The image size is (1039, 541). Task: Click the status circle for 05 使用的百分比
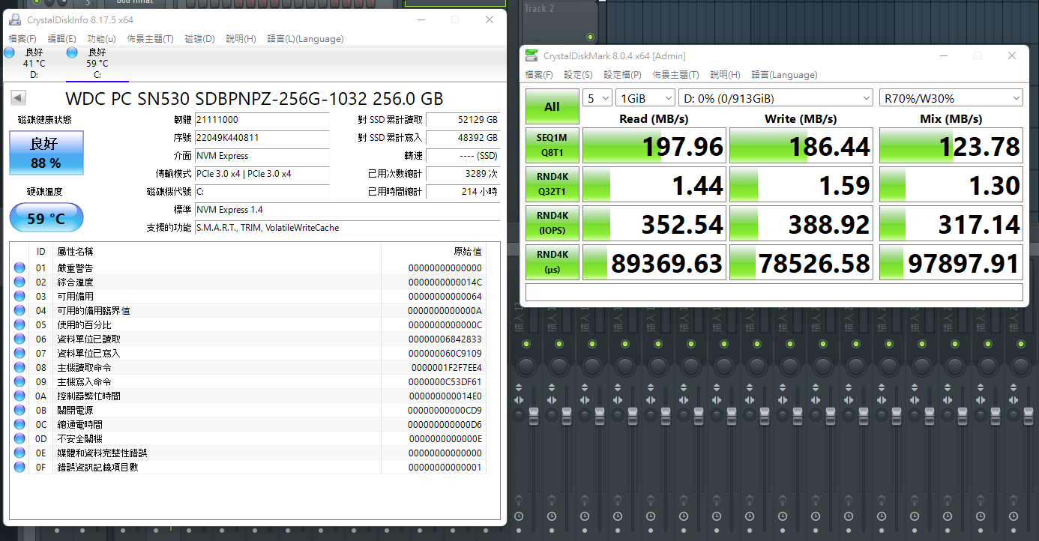coord(19,324)
